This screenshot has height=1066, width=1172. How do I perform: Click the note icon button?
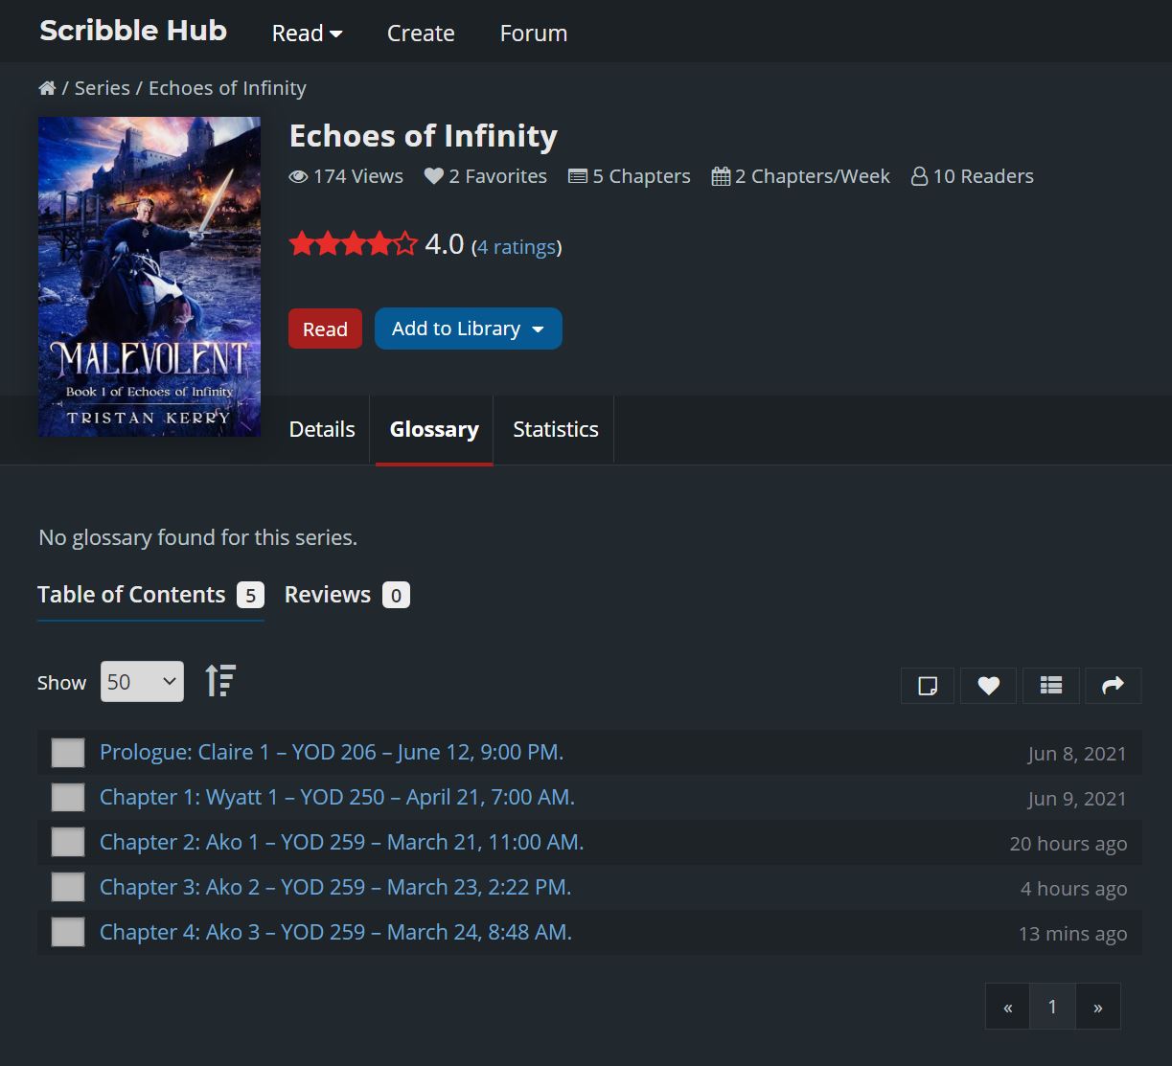(927, 686)
